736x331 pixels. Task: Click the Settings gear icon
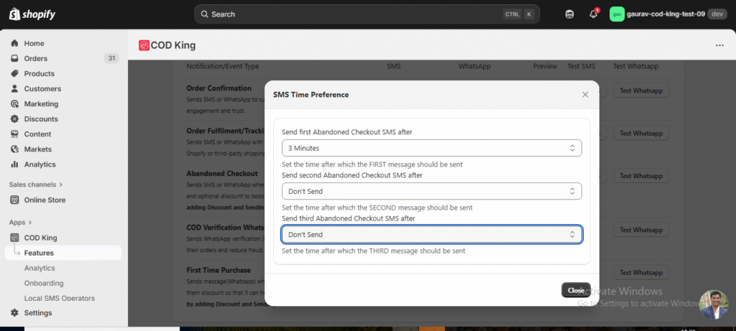[14, 313]
